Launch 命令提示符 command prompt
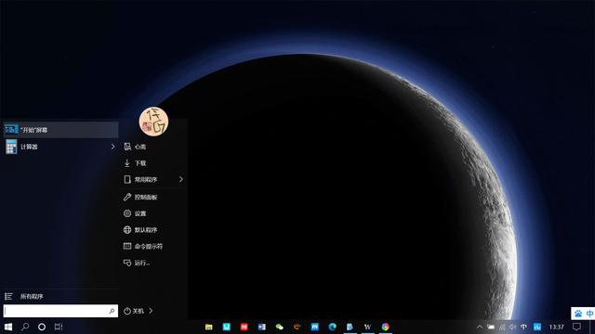 pos(153,246)
